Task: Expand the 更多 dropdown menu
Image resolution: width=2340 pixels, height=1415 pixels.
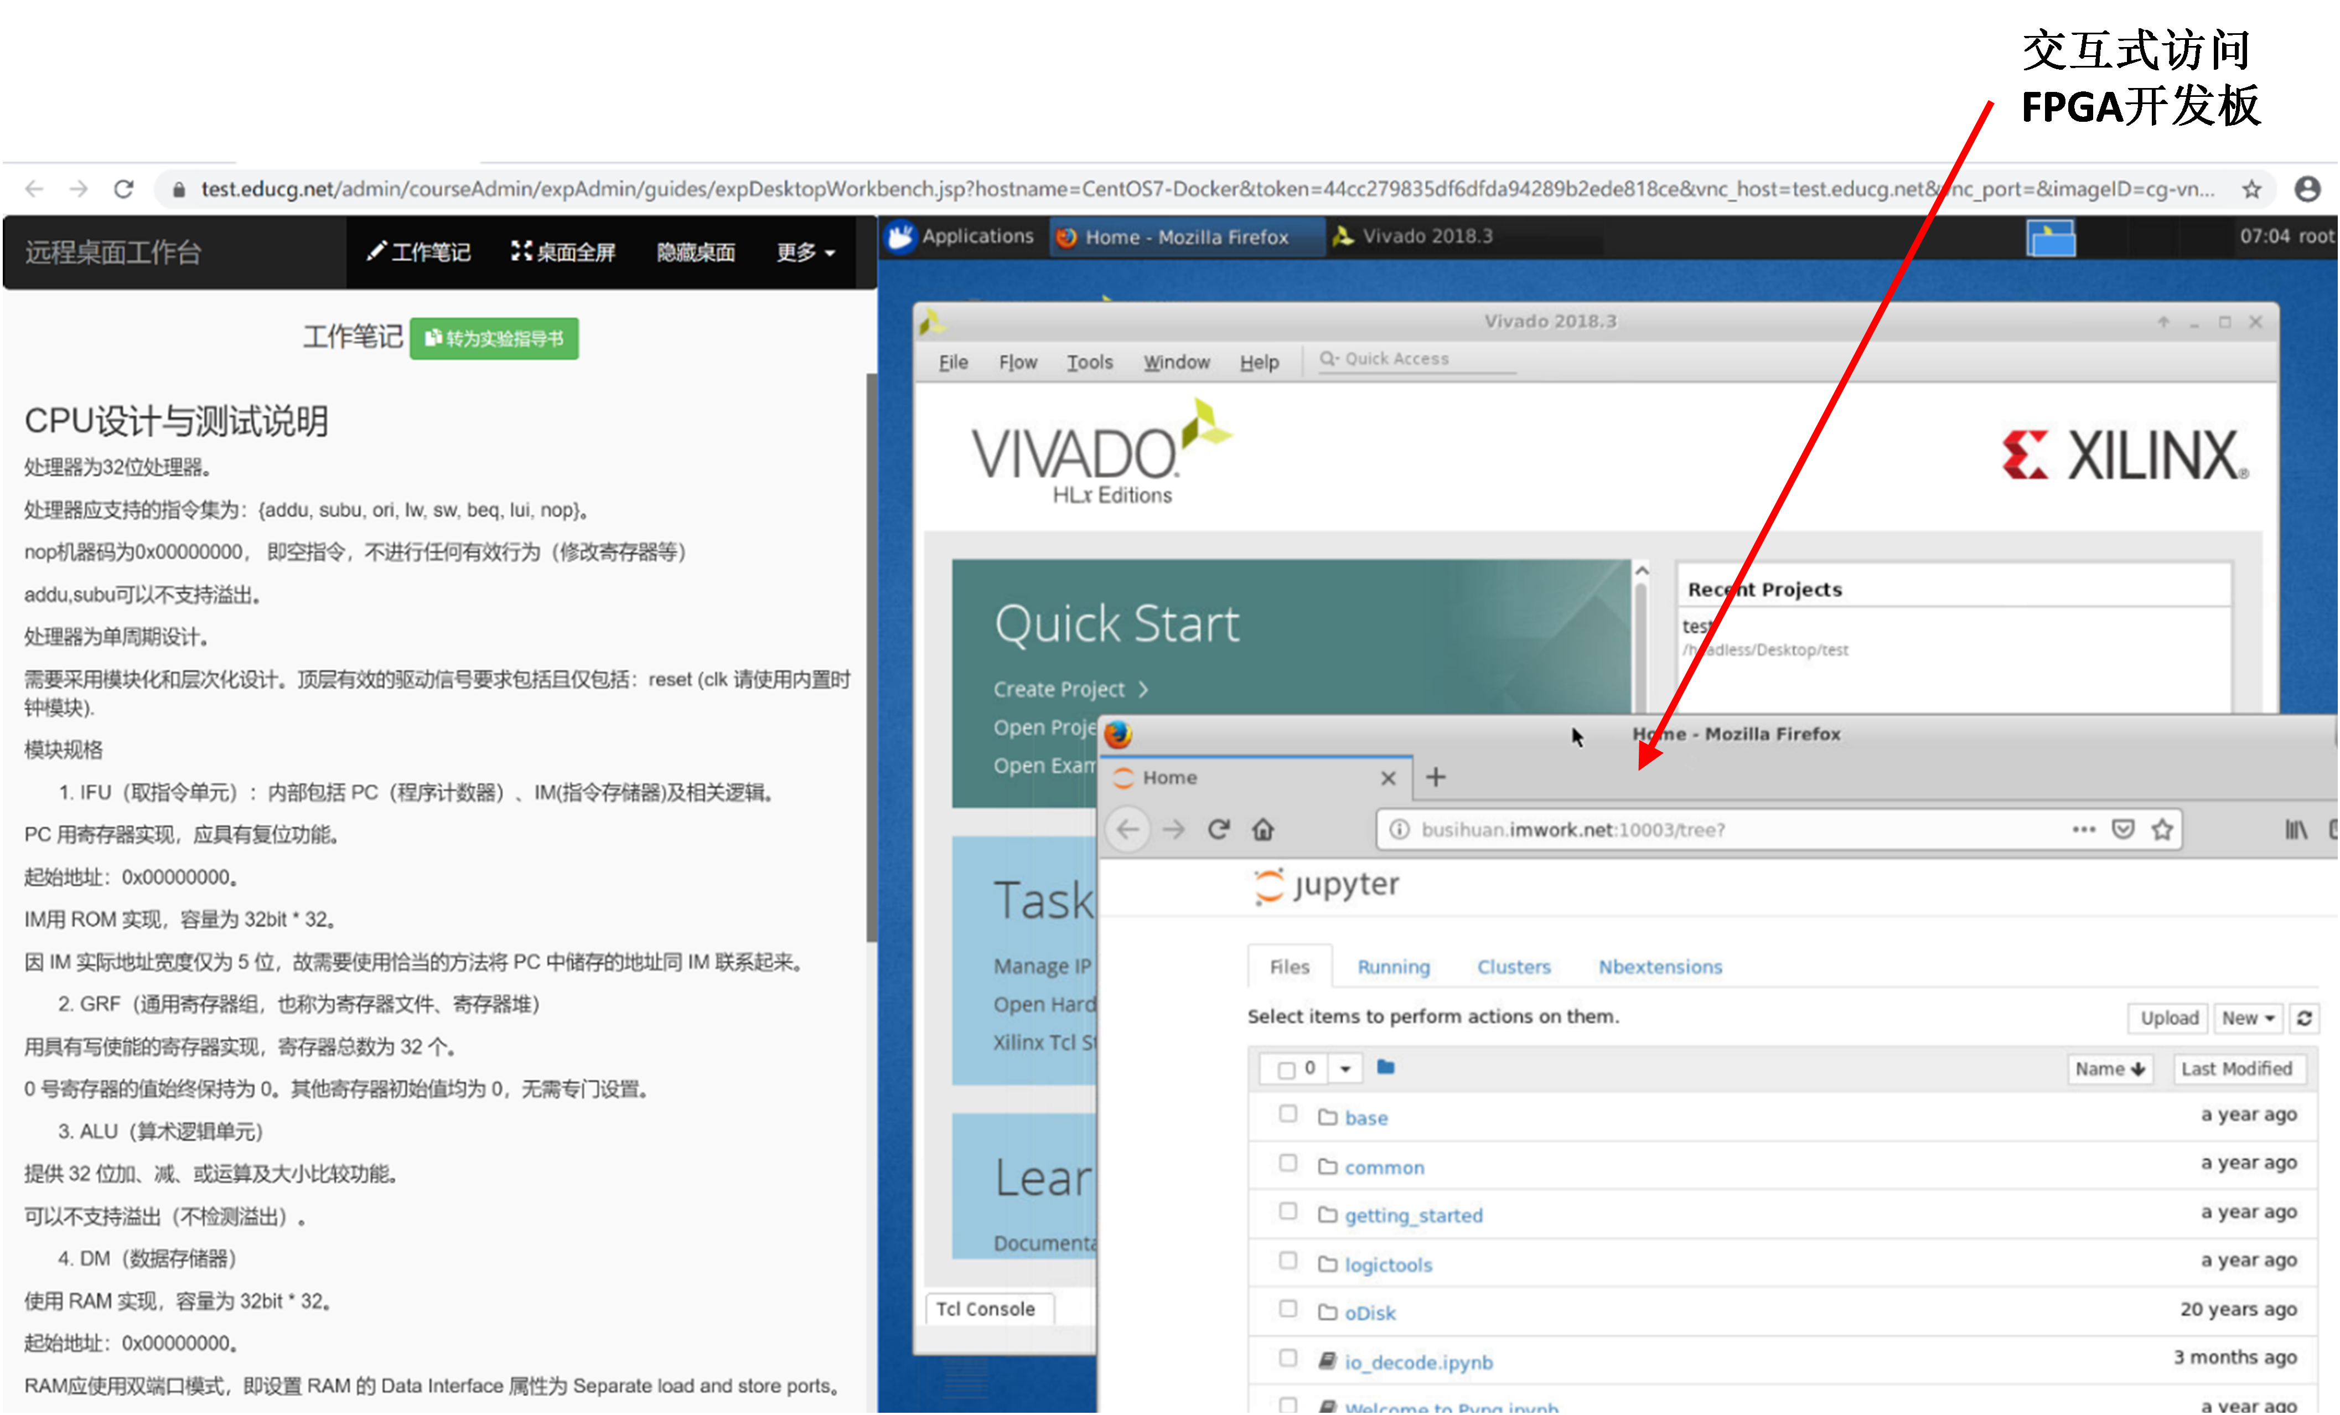Action: pyautogui.click(x=805, y=252)
